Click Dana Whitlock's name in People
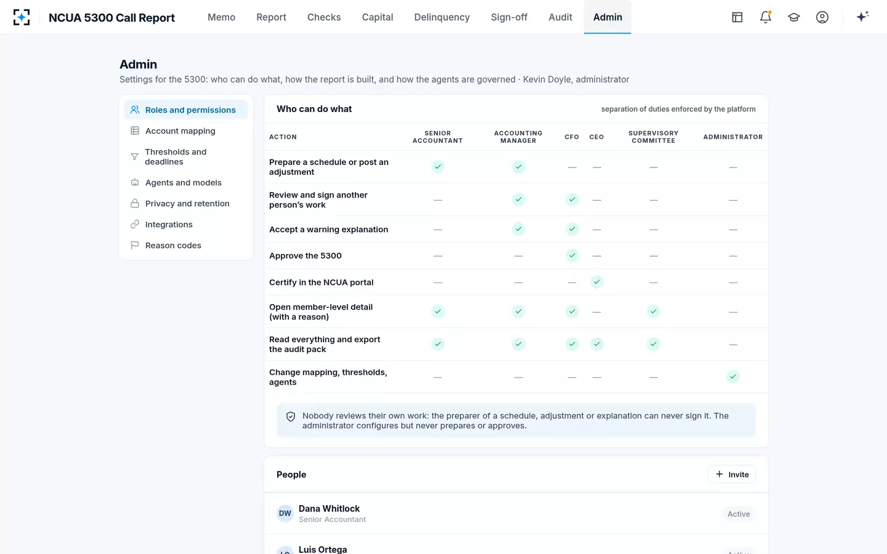This screenshot has width=887, height=554. 329,508
